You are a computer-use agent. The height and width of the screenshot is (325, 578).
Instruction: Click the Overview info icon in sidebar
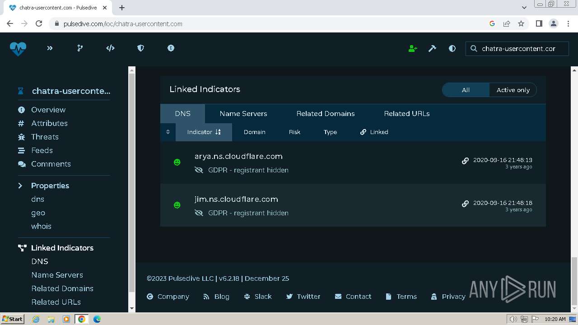tap(21, 110)
